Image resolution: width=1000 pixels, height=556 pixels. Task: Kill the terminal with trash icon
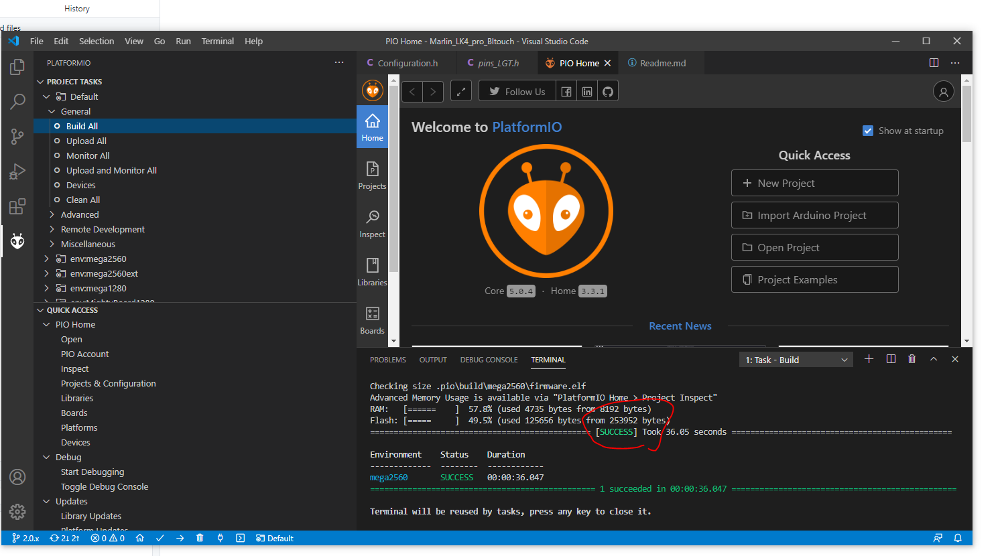point(912,359)
